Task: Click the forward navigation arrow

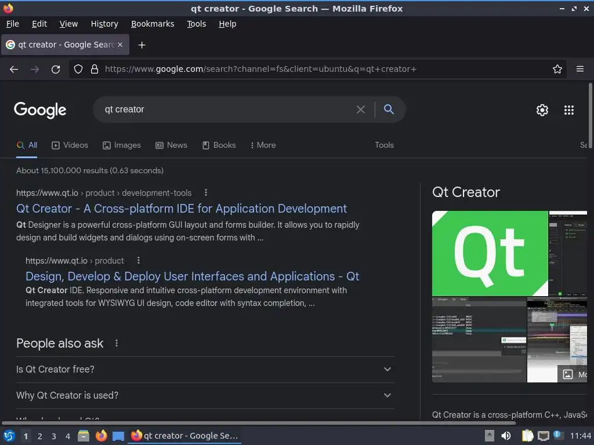Action: pos(34,70)
